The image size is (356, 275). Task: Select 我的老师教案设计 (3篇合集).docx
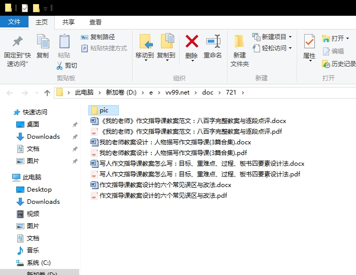[171, 142]
